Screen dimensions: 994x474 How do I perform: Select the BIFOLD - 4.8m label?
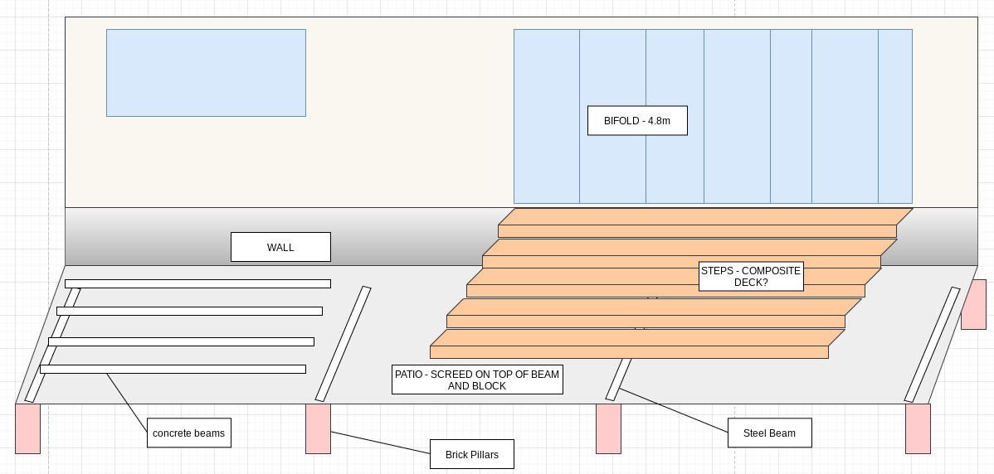[x=636, y=121]
